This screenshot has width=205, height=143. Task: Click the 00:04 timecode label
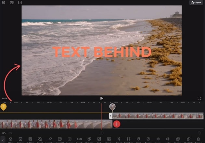5,98
